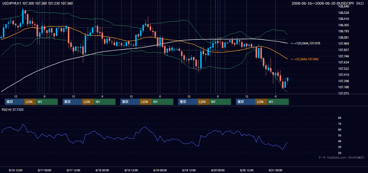This screenshot has height=173, width=368.
Task: Select the 6/18 12:00 time label
Action: click(x=131, y=170)
